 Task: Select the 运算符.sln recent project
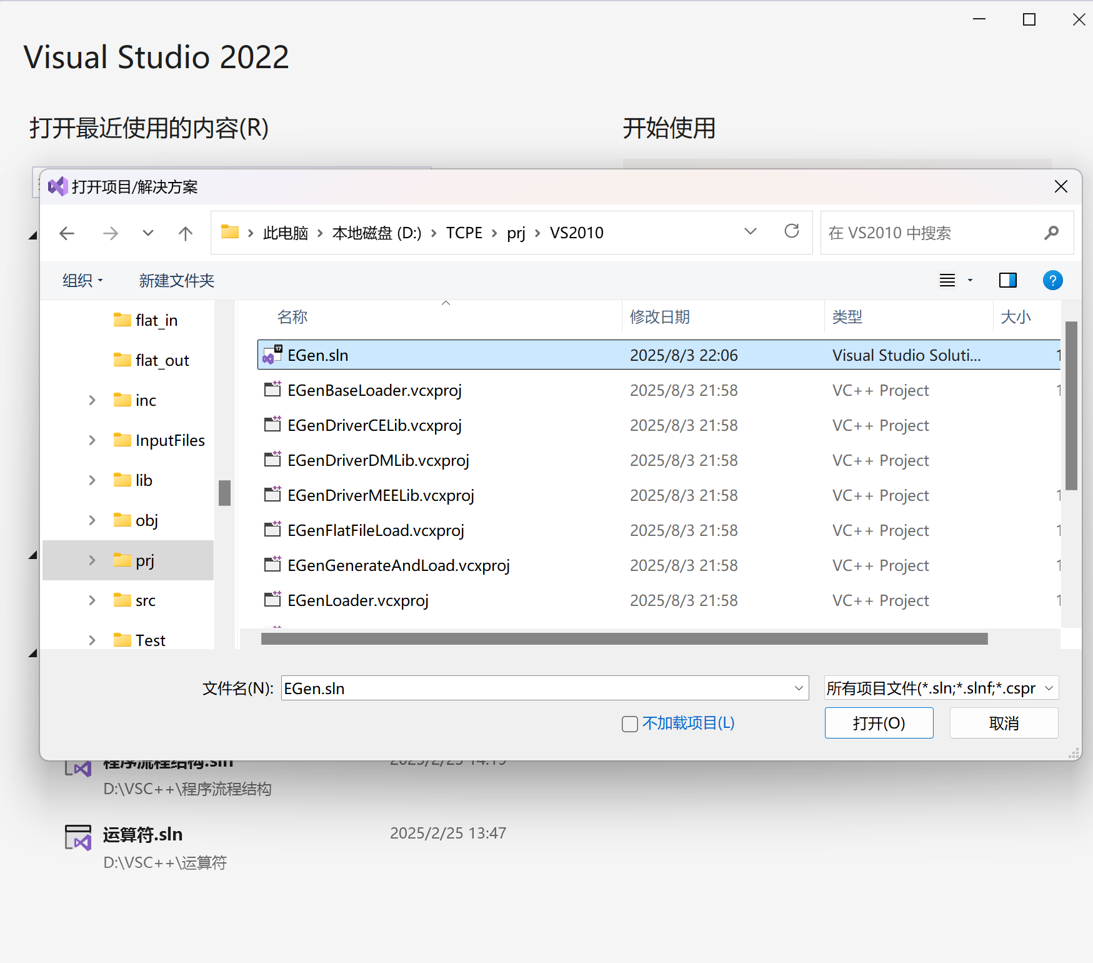[142, 834]
